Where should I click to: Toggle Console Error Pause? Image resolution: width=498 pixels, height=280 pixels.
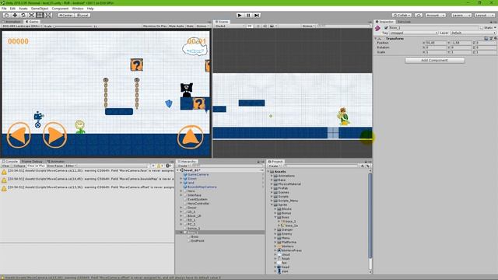55,166
